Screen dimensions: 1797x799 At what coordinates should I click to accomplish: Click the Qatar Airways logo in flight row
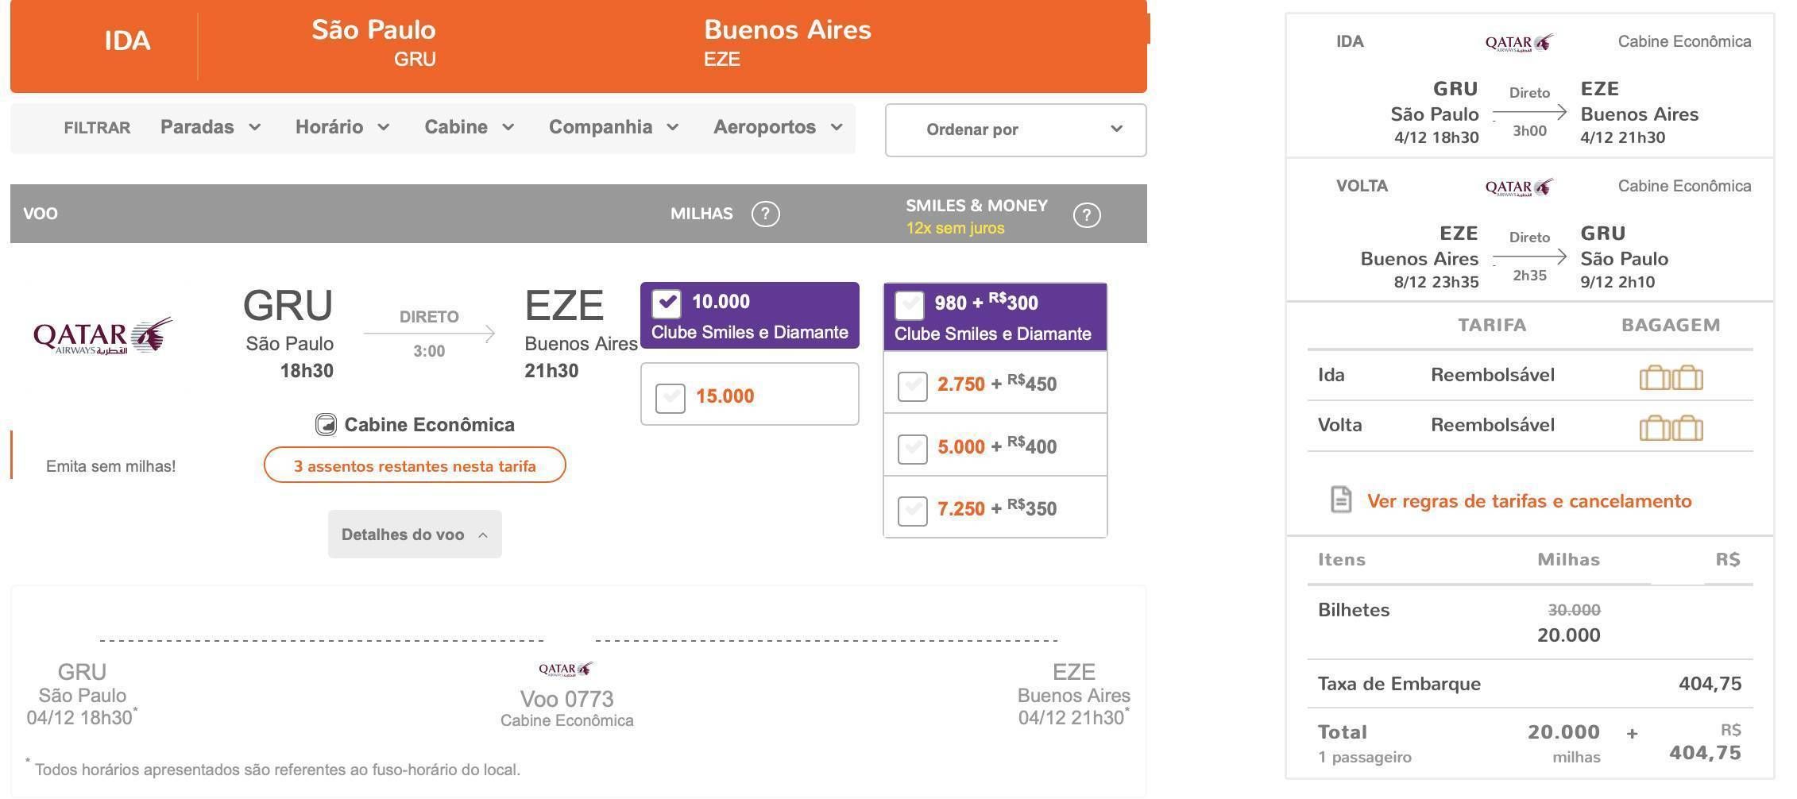[x=102, y=336]
